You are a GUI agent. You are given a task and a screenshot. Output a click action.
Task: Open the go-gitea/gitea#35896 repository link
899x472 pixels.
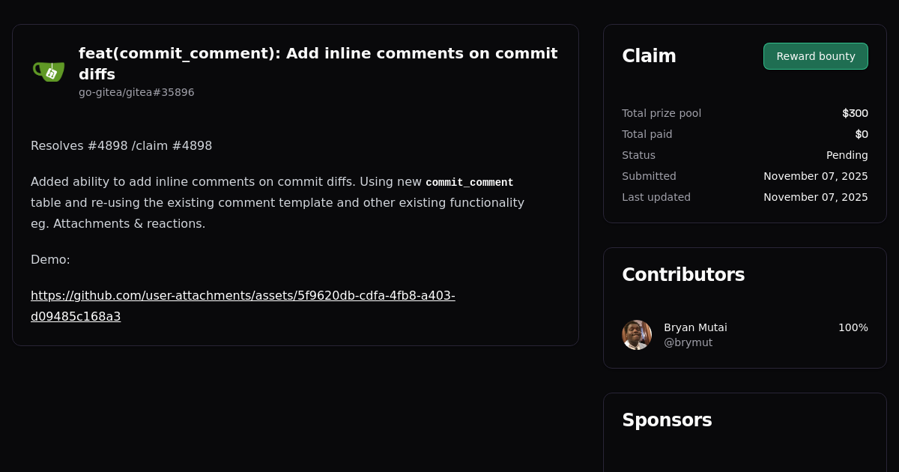136,92
